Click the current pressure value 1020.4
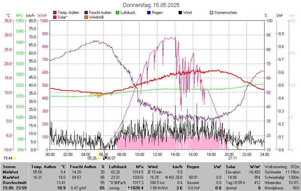This screenshot has height=191, width=301. [137, 188]
